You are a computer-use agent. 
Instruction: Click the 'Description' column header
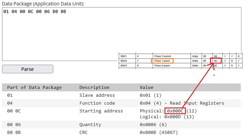pyautogui.click(x=94, y=87)
